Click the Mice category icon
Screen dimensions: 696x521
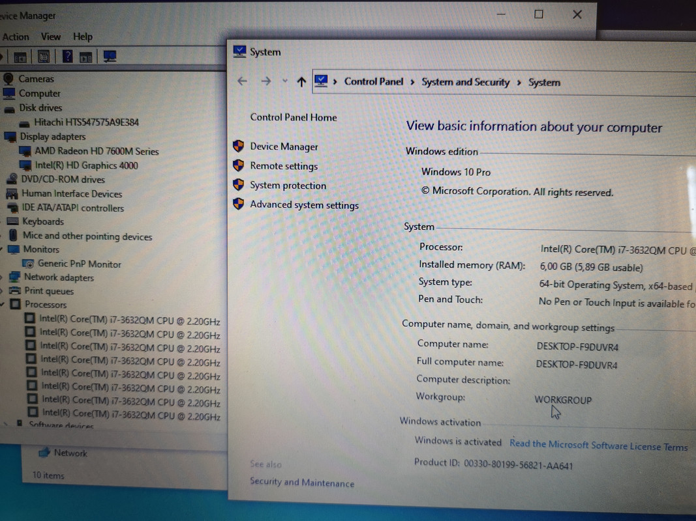click(13, 235)
